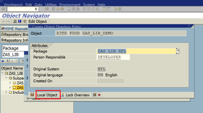Click the Person Responsible field DEVELOPER
The width and height of the screenshot is (203, 113).
click(x=113, y=57)
